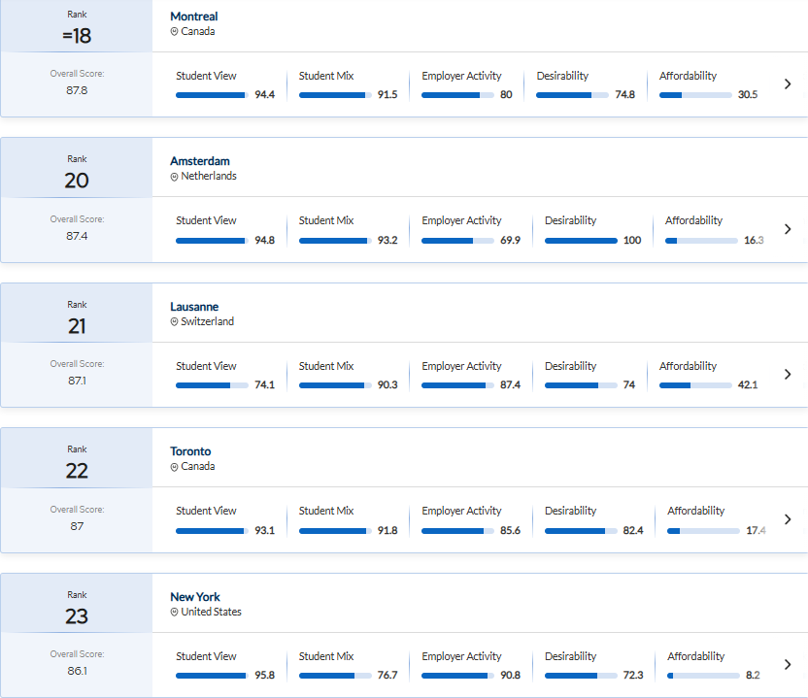Select the Lausanne city name
The image size is (808, 698).
coord(194,307)
